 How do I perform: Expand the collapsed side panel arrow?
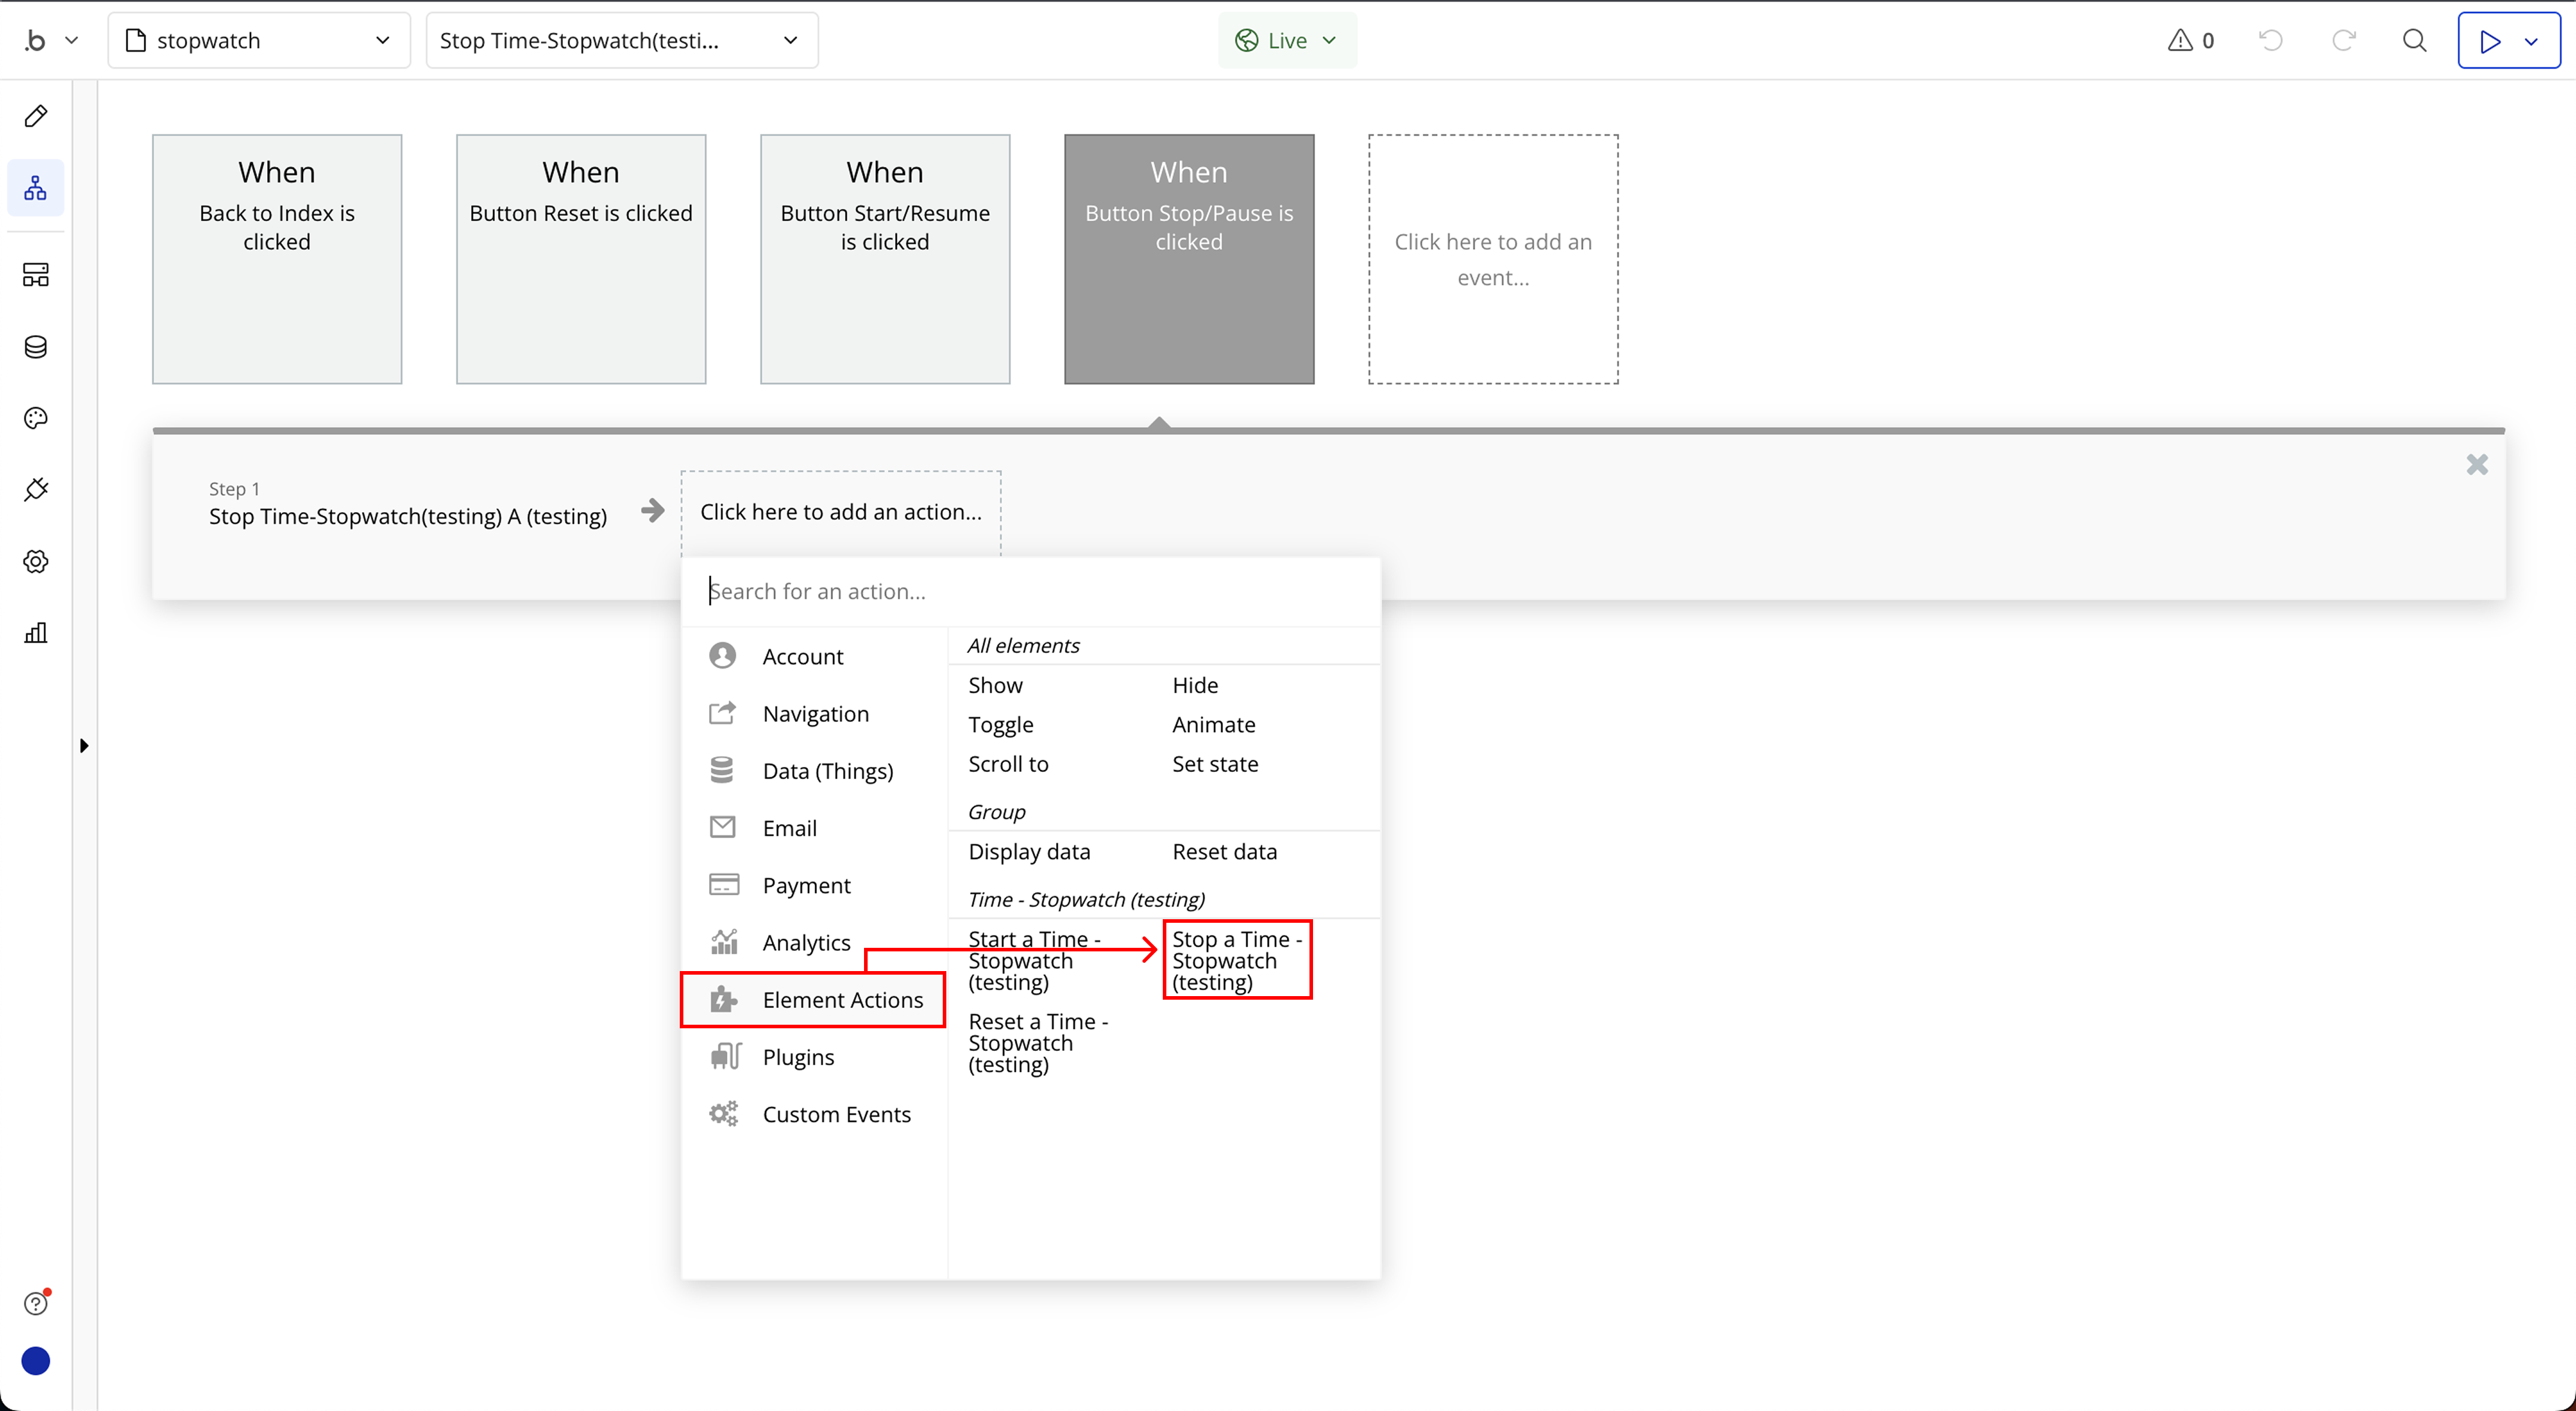(x=84, y=745)
